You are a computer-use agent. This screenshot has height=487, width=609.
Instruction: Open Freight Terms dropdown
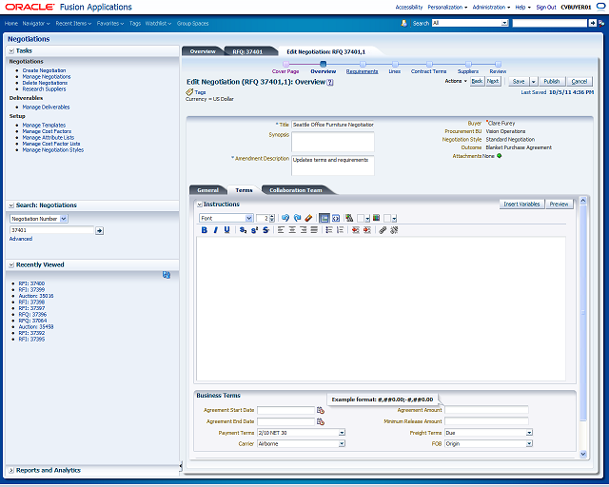[x=529, y=433]
